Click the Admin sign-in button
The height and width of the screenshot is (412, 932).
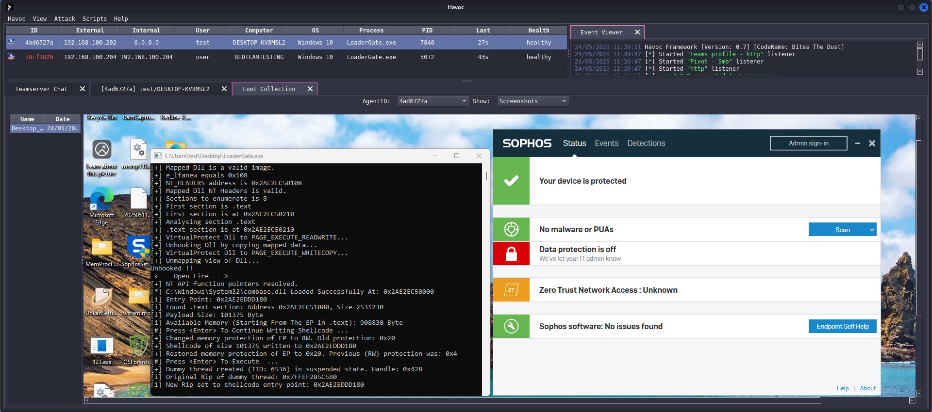pos(808,143)
